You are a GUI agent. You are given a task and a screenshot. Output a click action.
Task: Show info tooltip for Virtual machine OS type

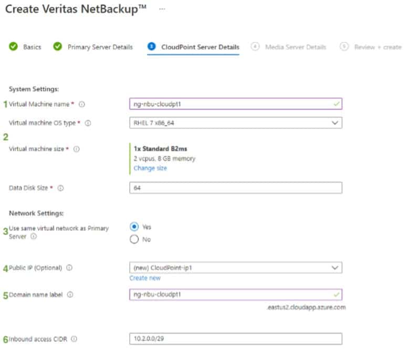click(88, 123)
